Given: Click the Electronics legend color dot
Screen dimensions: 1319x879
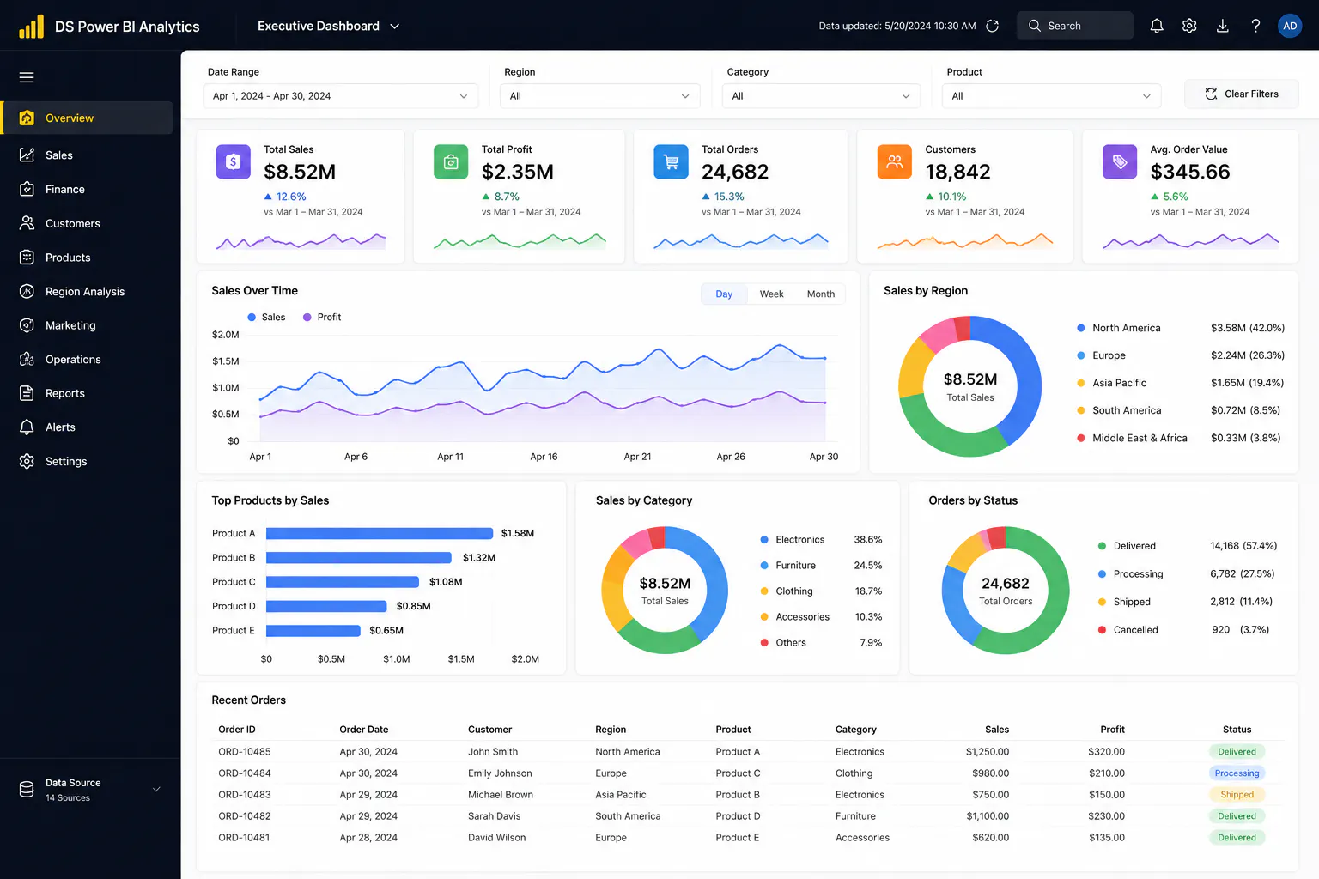Looking at the screenshot, I should tap(764, 540).
